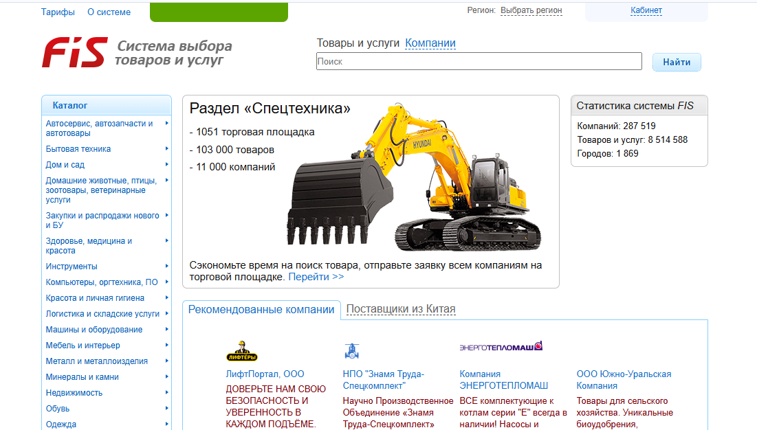Open the Недвижимость category
Viewport: 757px width, 430px height.
[74, 393]
